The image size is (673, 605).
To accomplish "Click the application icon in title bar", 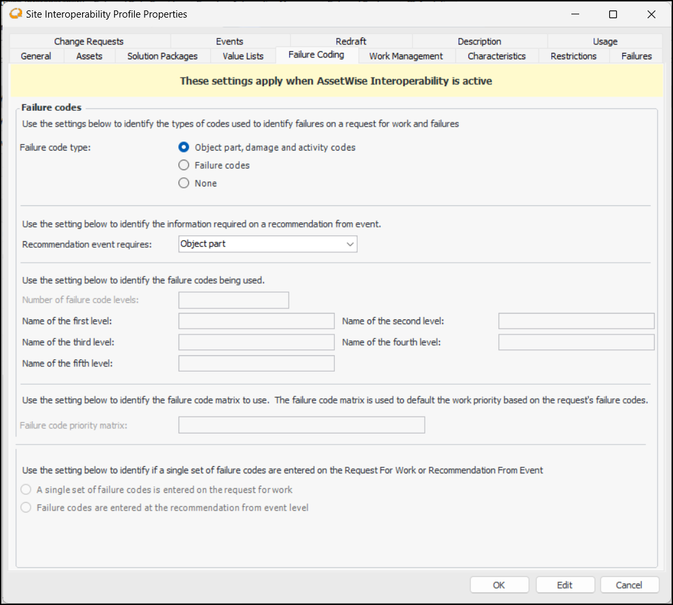I will point(15,14).
